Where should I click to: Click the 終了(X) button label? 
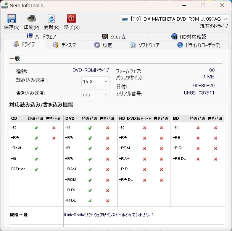(72, 27)
